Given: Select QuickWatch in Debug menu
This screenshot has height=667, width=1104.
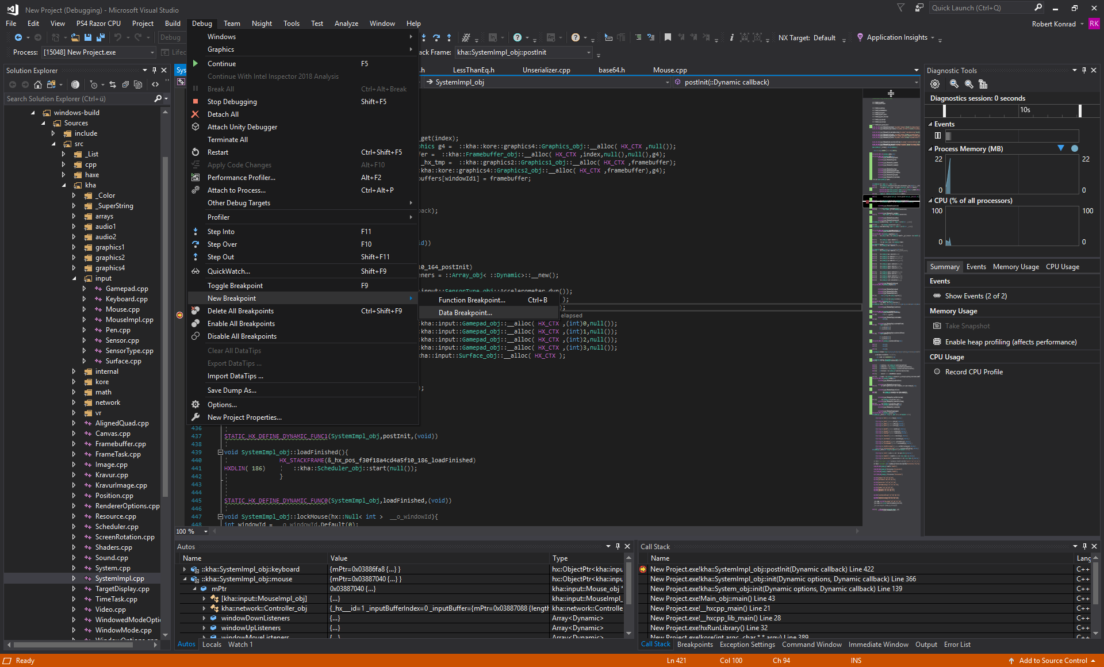Looking at the screenshot, I should [x=303, y=271].
